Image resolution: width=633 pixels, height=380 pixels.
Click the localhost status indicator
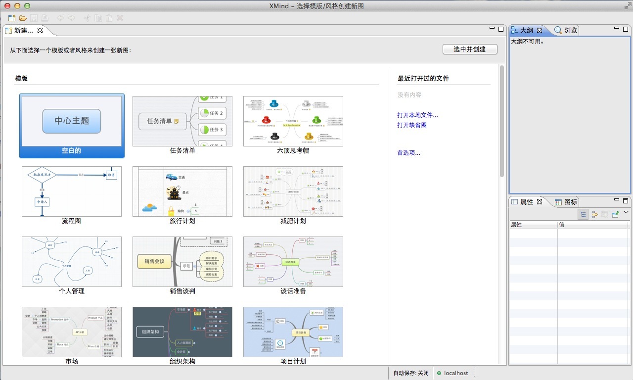click(x=452, y=373)
